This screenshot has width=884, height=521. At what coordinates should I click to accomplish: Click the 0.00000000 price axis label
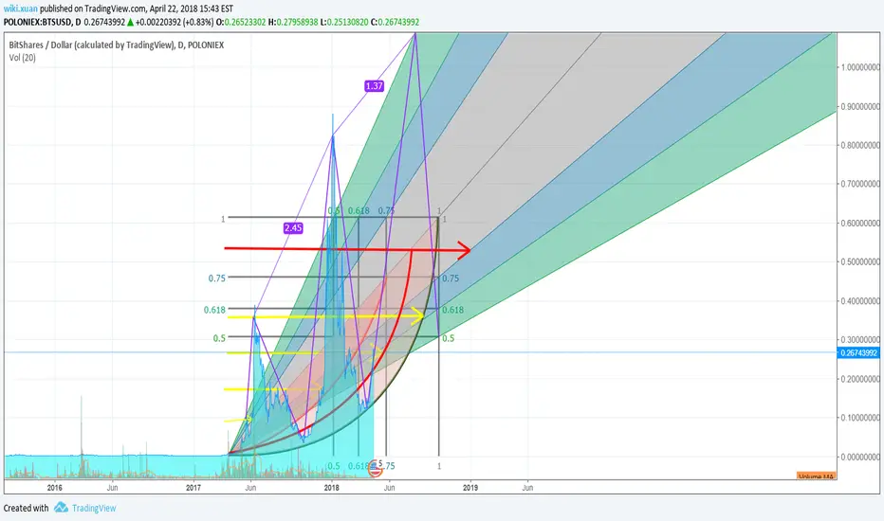pos(860,457)
